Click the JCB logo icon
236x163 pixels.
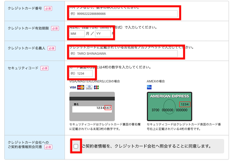[x=96, y=87]
